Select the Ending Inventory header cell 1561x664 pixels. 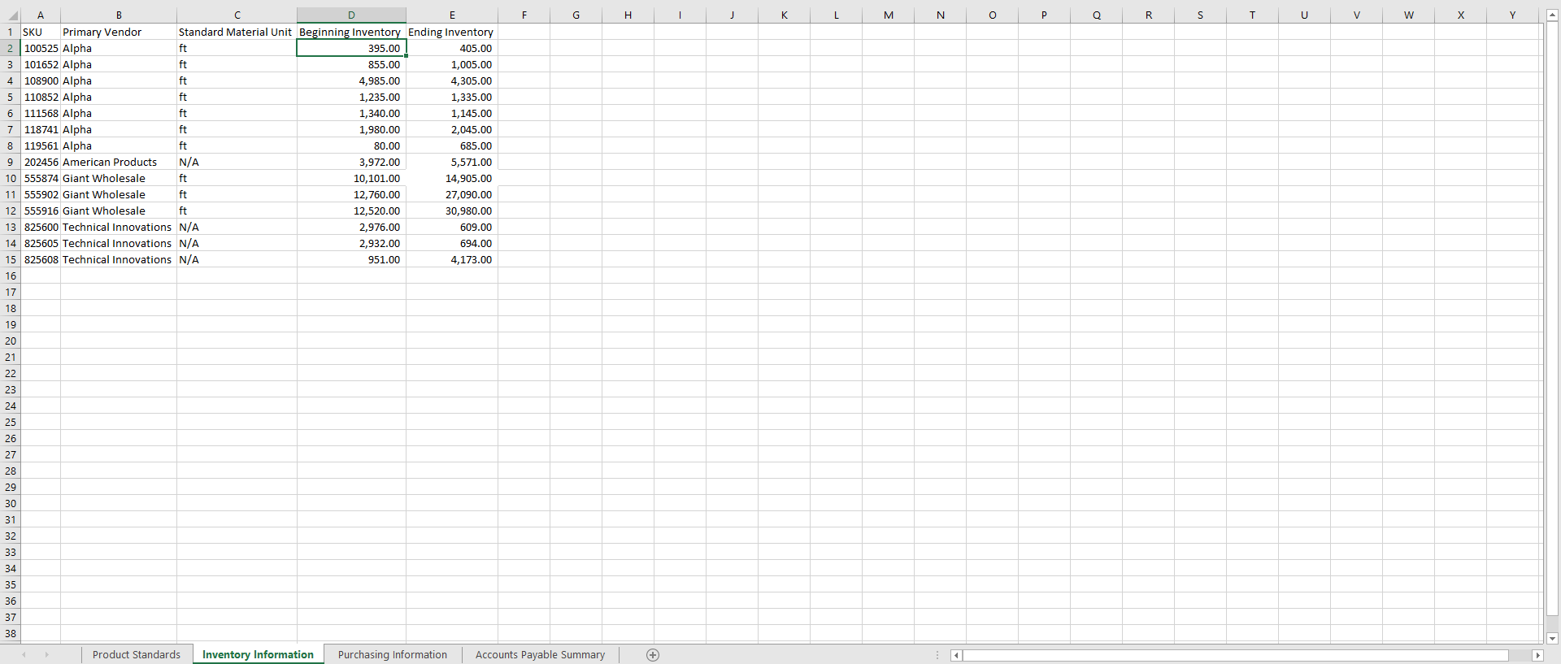click(452, 32)
